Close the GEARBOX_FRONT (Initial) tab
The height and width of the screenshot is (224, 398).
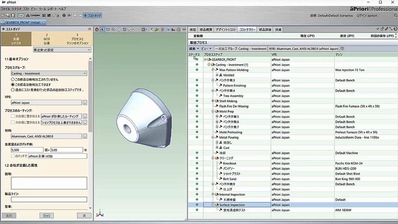[44, 22]
